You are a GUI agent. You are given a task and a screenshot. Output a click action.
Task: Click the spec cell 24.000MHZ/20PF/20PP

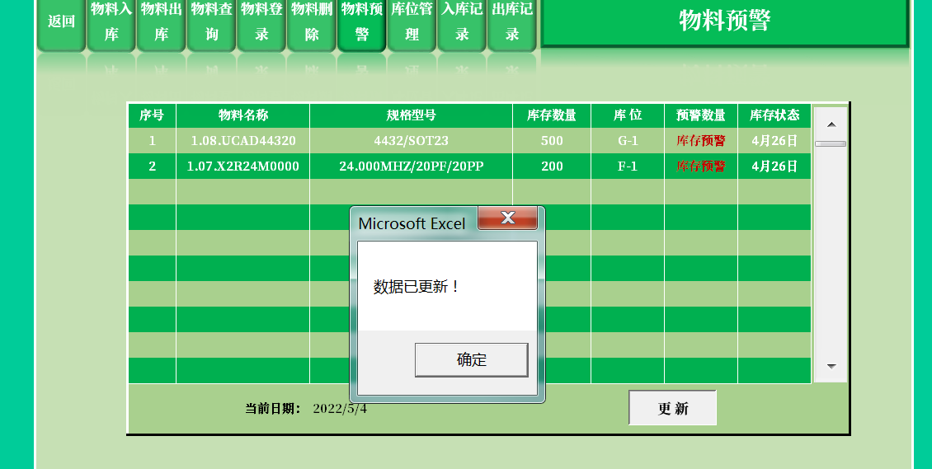[412, 166]
